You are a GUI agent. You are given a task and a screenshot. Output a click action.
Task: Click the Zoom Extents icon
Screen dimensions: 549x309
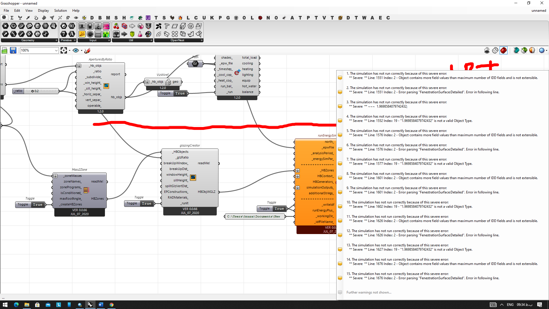(64, 50)
